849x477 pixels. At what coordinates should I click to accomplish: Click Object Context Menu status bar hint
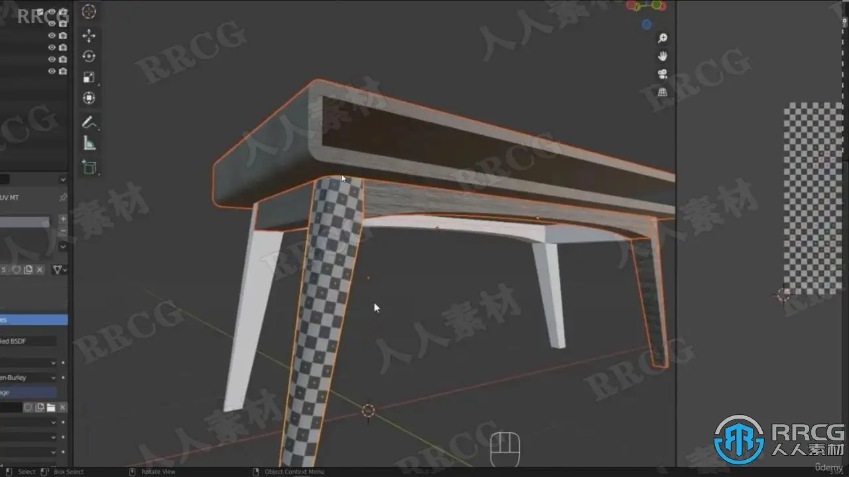(x=294, y=472)
